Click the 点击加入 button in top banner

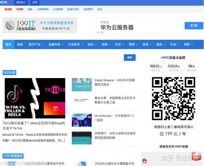(21, 2)
